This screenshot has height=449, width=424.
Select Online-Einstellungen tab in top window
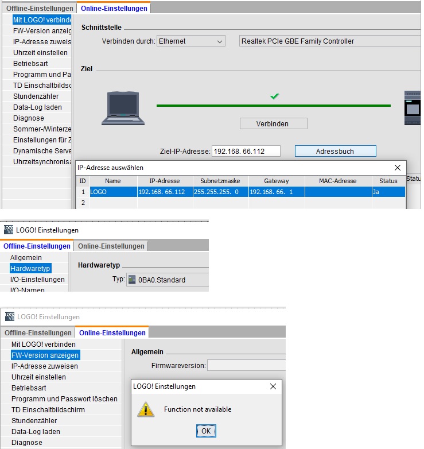pyautogui.click(x=114, y=8)
